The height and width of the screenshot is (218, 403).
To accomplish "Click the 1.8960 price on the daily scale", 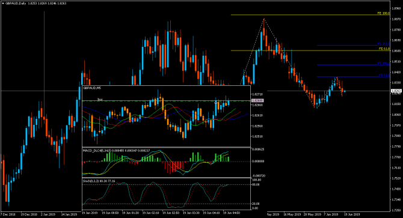I will click(396, 8).
